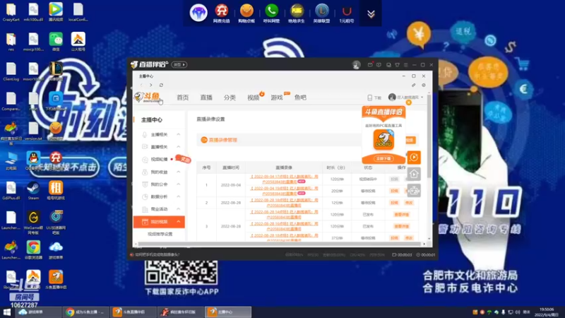Click the horizontal scrollbar at page bottom

tap(279, 244)
